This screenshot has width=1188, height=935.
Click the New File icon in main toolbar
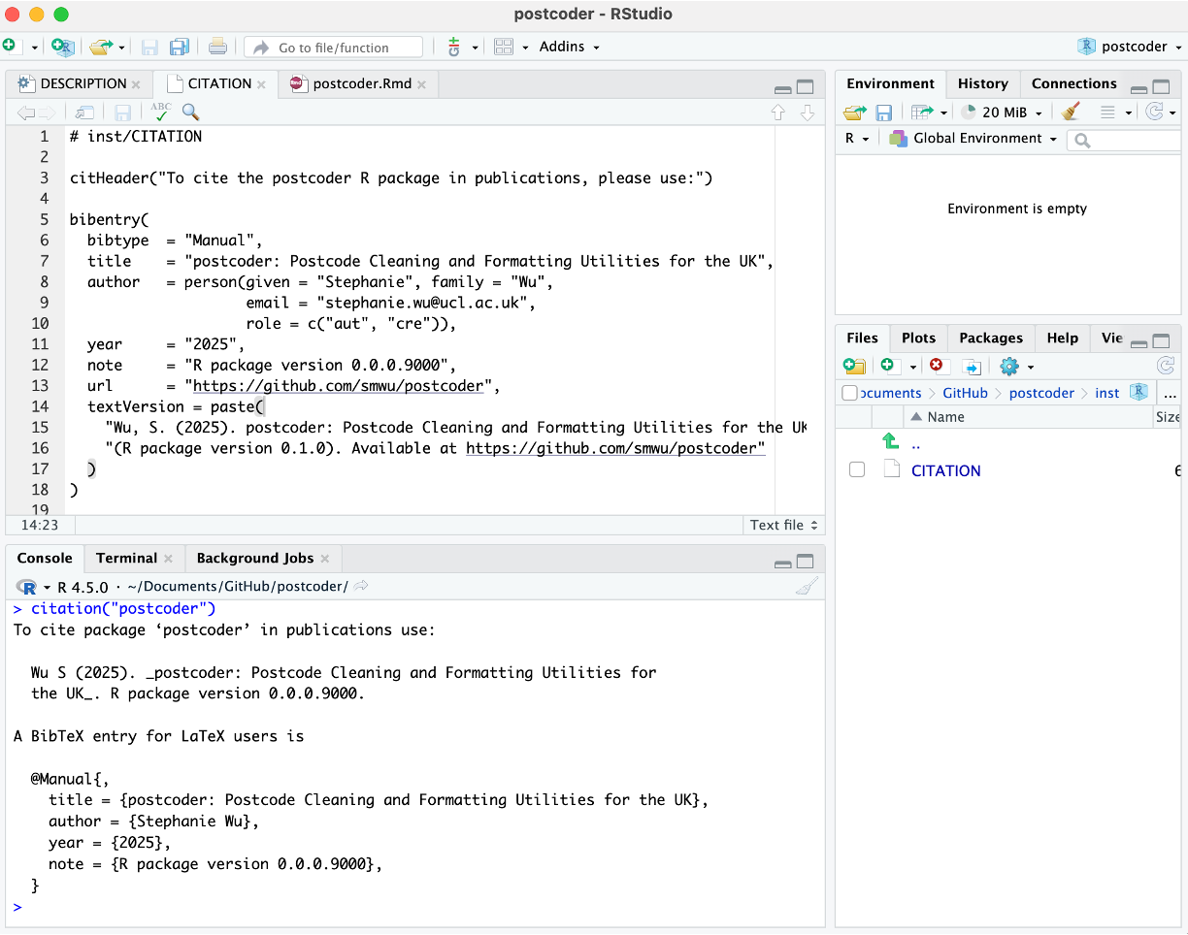[x=9, y=47]
